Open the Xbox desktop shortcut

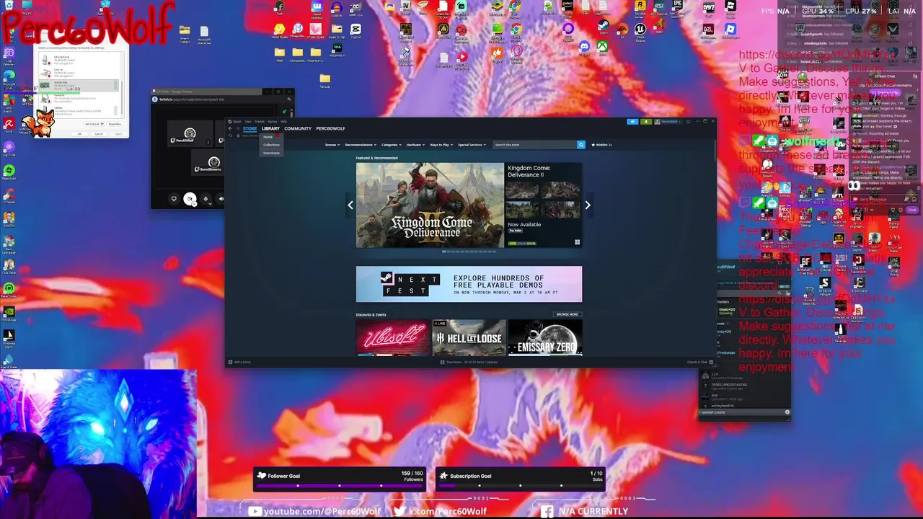point(602,46)
